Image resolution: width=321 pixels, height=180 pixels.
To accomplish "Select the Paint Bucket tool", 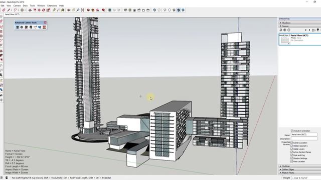I will [x=63, y=10].
